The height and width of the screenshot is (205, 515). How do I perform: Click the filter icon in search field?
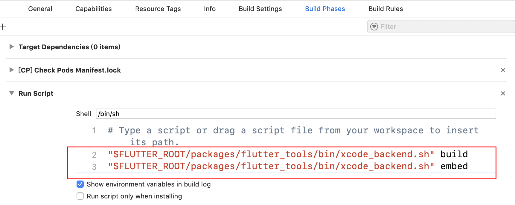coord(374,27)
